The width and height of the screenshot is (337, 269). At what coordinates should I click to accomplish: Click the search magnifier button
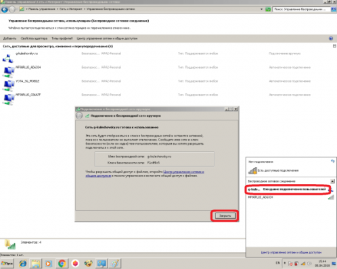[334, 9]
